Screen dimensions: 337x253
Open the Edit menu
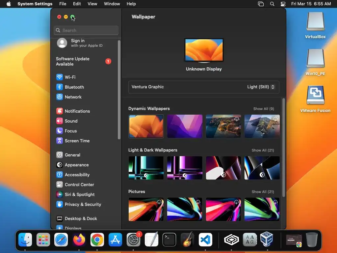(77, 4)
